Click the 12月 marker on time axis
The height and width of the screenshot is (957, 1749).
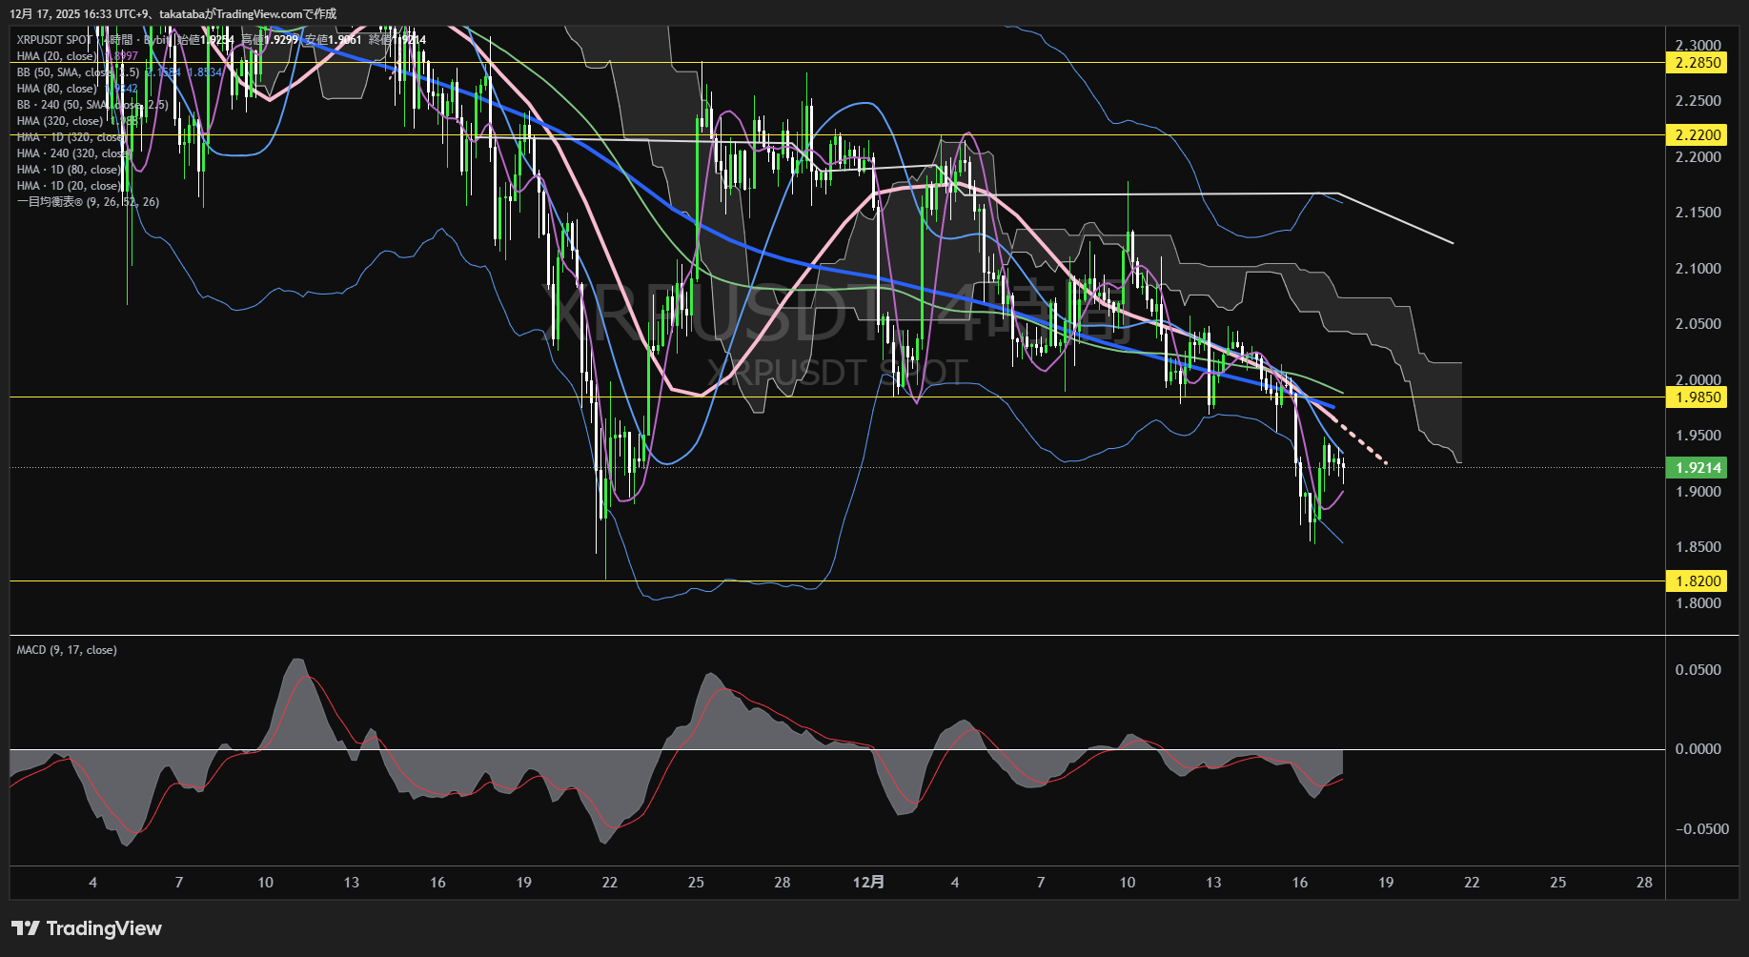(868, 883)
